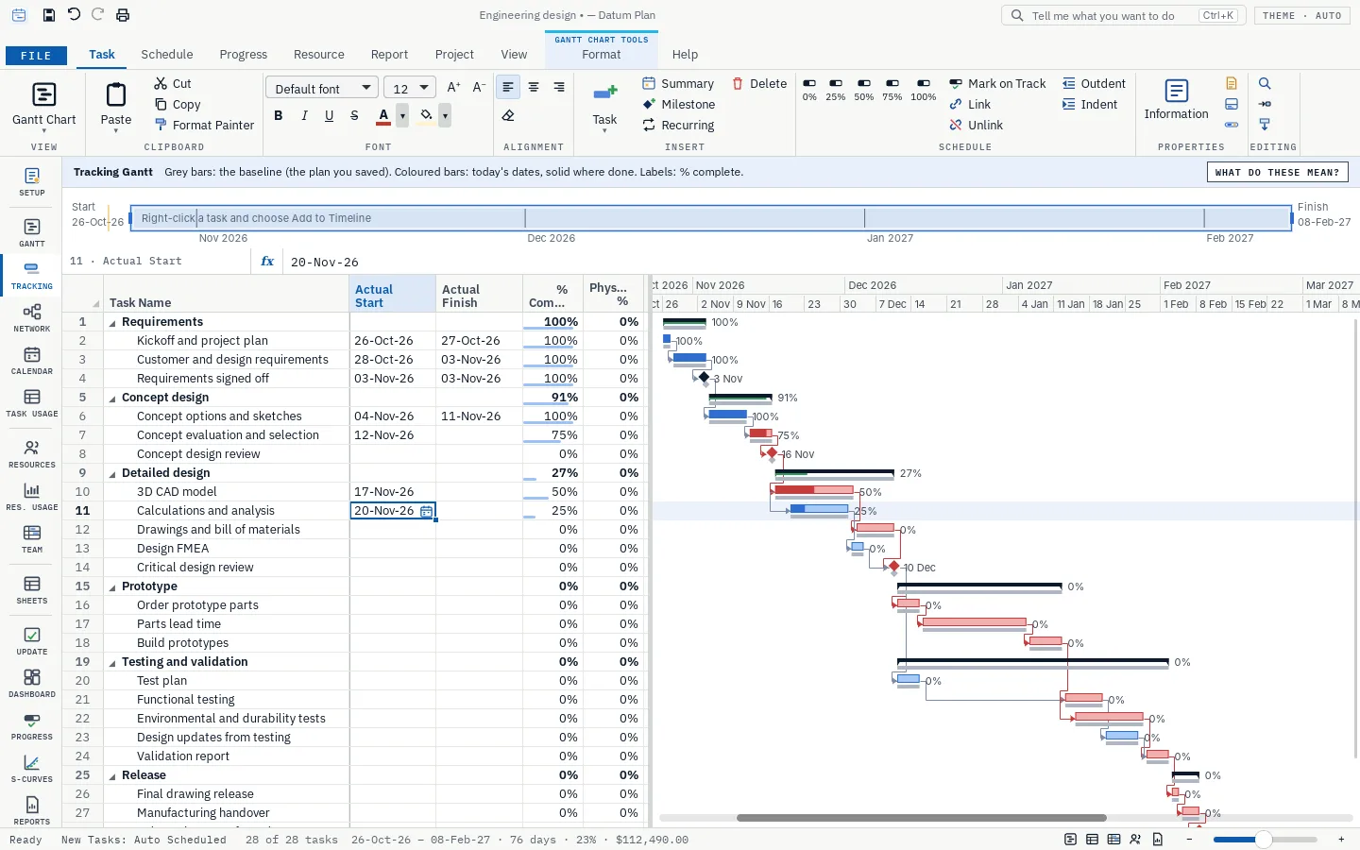Toggle italic formatting
This screenshot has width=1360, height=850.
click(304, 116)
